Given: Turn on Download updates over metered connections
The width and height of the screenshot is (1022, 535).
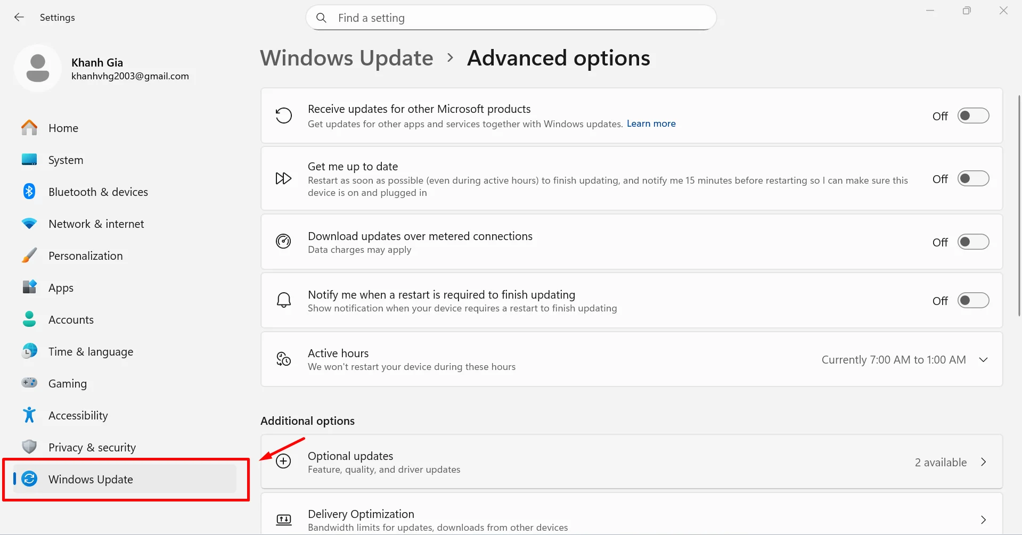Looking at the screenshot, I should point(973,242).
